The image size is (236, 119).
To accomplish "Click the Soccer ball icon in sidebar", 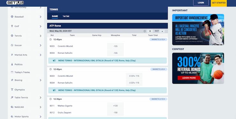I will [x=12, y=45].
